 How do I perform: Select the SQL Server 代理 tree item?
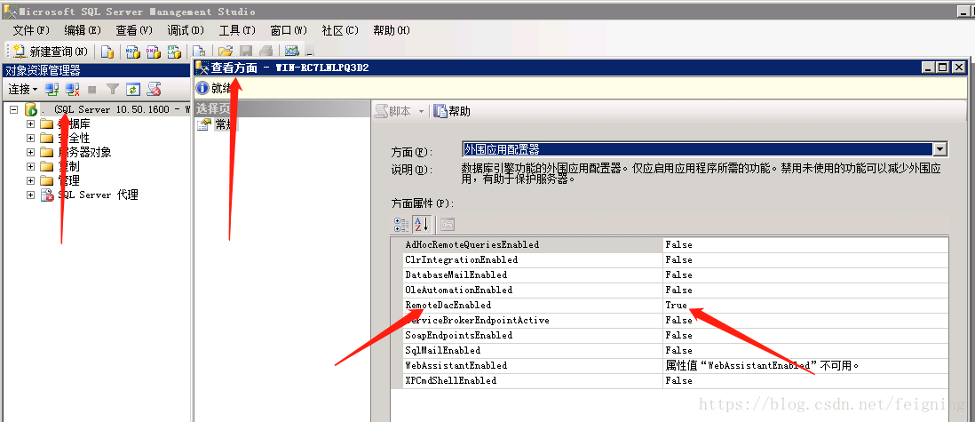pos(99,195)
